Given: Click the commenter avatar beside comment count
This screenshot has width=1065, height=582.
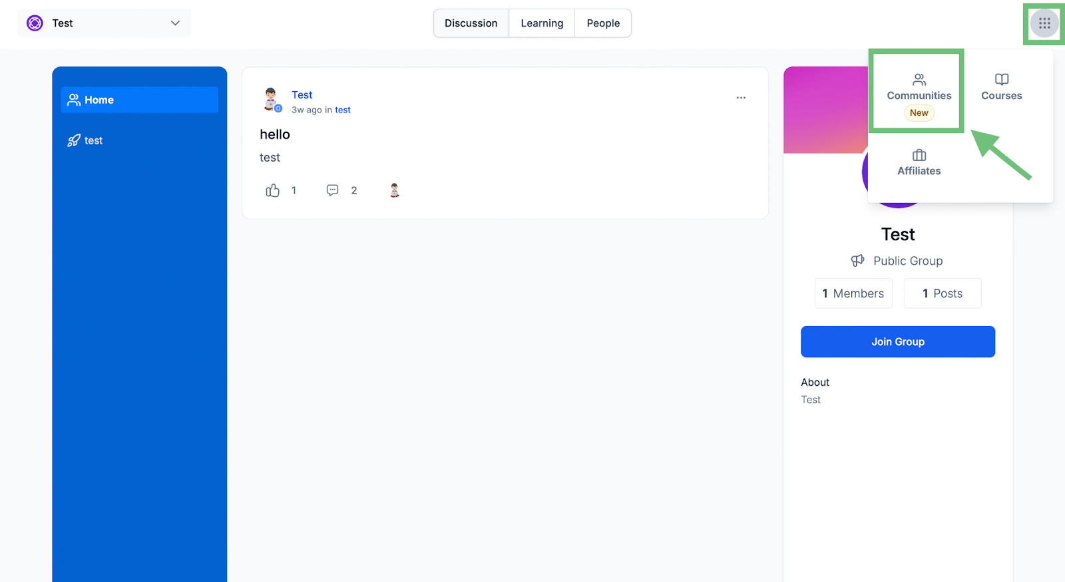Looking at the screenshot, I should pyautogui.click(x=395, y=190).
